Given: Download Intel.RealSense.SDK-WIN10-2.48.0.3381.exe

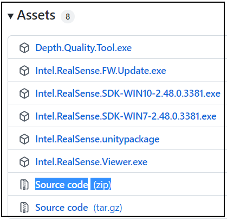Looking at the screenshot, I should click(x=128, y=93).
